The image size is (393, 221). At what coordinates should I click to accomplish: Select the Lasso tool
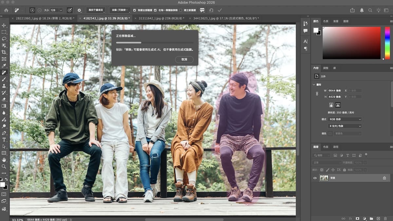pos(4,39)
